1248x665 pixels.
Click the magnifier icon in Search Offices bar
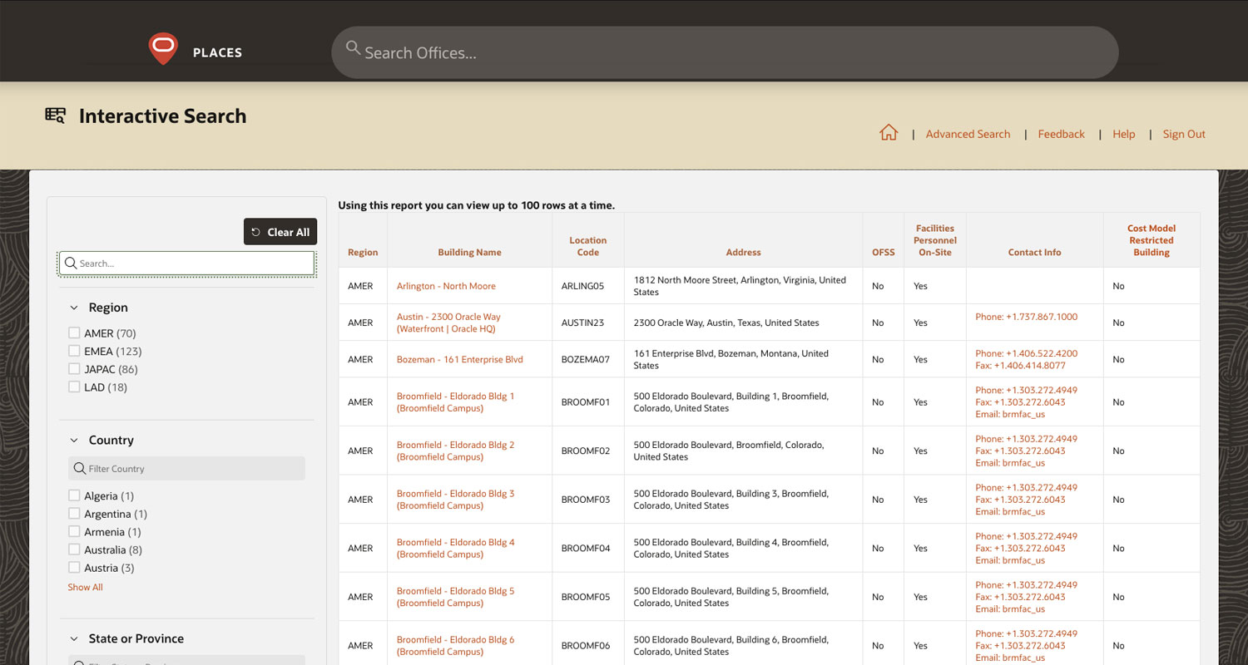tap(354, 49)
